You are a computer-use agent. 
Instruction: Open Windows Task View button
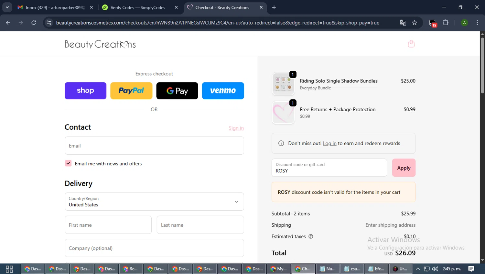point(9,269)
